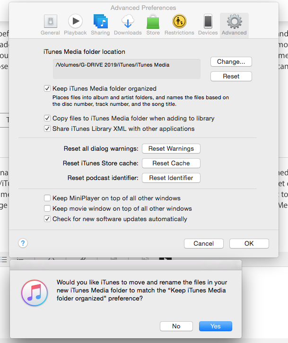The height and width of the screenshot is (343, 288).
Task: Toggle Copy files to iTunes Media folder
Action: pyautogui.click(x=47, y=118)
